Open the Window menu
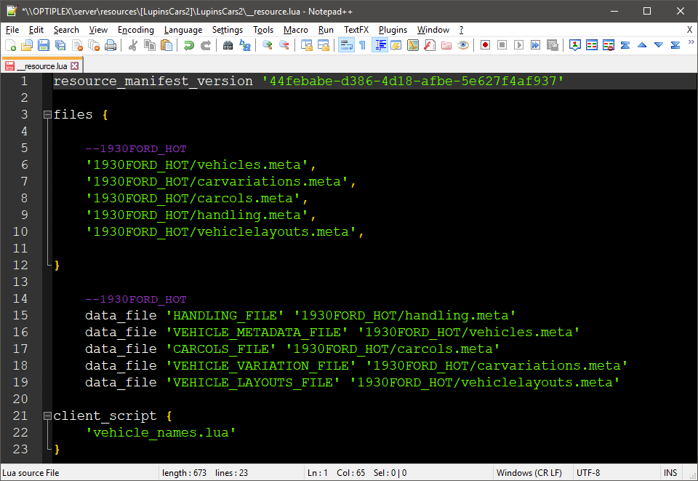The height and width of the screenshot is (481, 698). point(433,30)
